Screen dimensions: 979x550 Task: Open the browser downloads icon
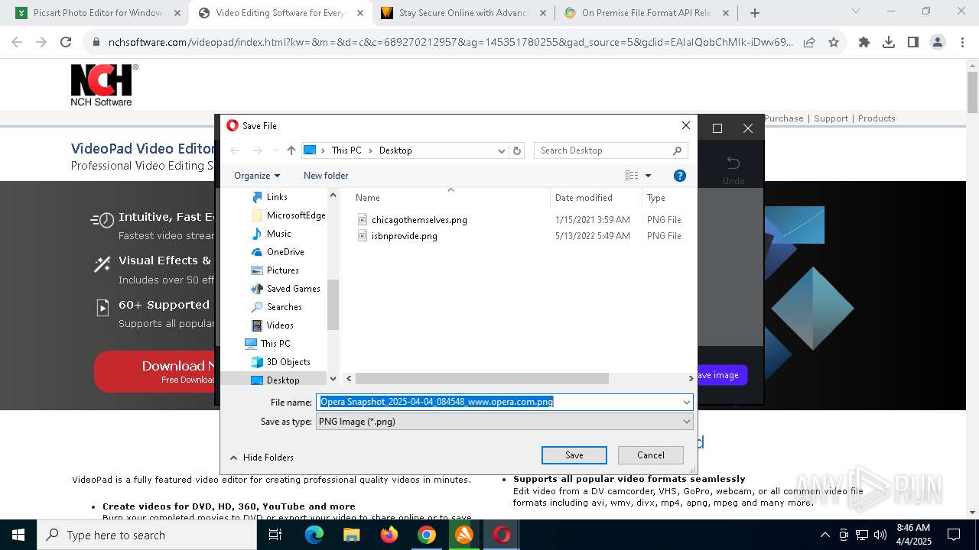click(x=889, y=43)
